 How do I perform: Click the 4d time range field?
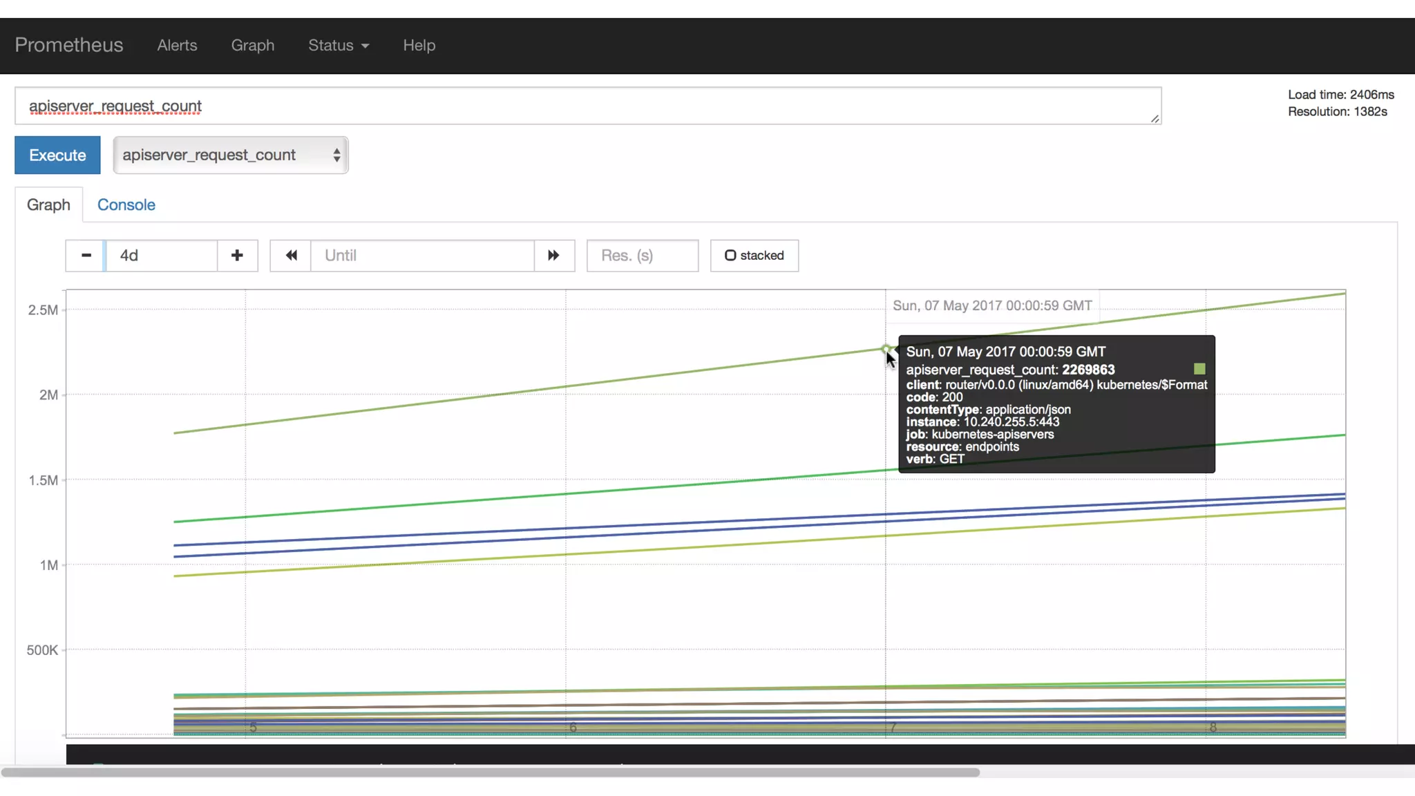162,256
